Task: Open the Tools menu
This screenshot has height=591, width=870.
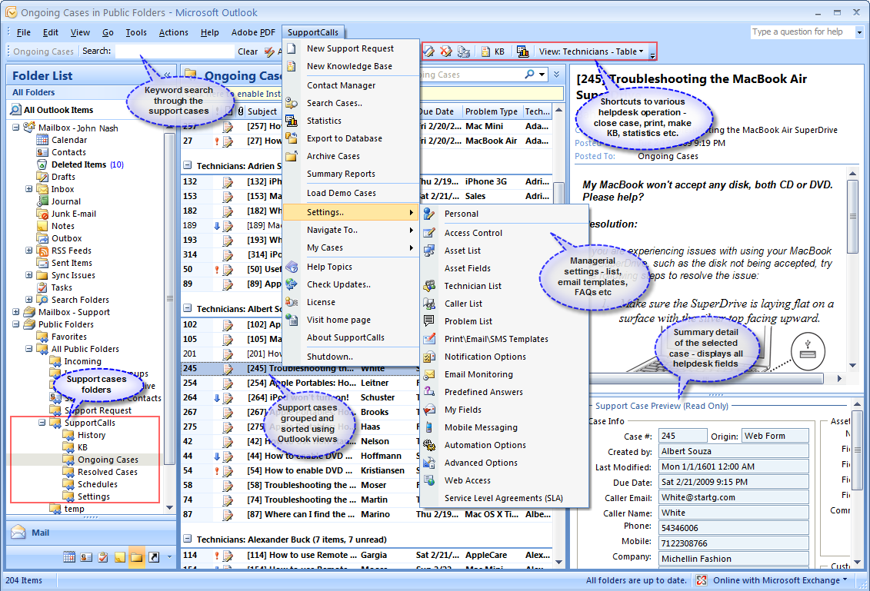Action: (136, 32)
